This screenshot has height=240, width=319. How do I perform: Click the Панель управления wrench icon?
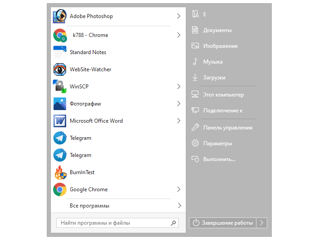(x=195, y=127)
